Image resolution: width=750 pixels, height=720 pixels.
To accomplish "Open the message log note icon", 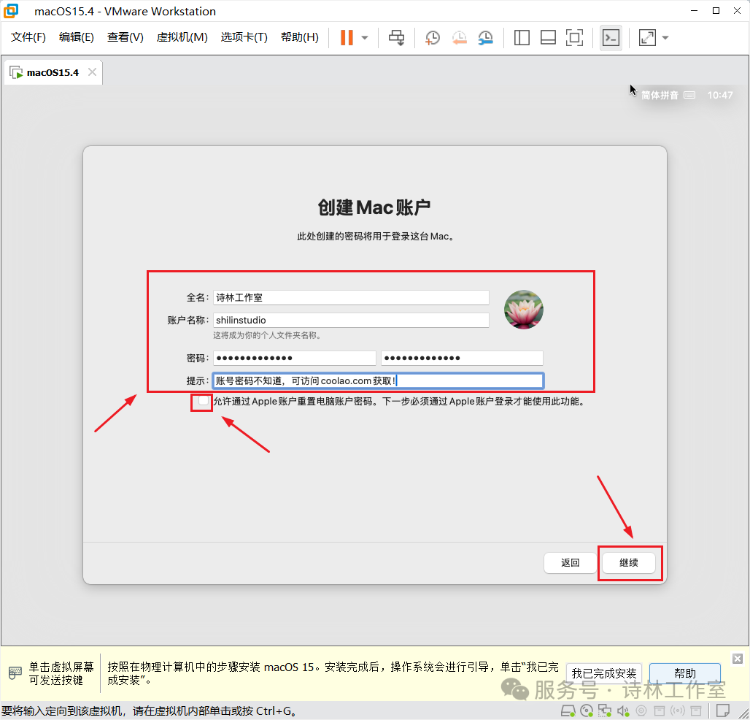I will pos(722,711).
